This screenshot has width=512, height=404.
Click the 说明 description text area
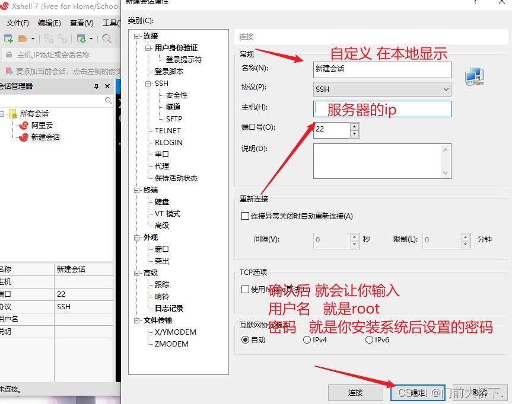[x=382, y=161]
